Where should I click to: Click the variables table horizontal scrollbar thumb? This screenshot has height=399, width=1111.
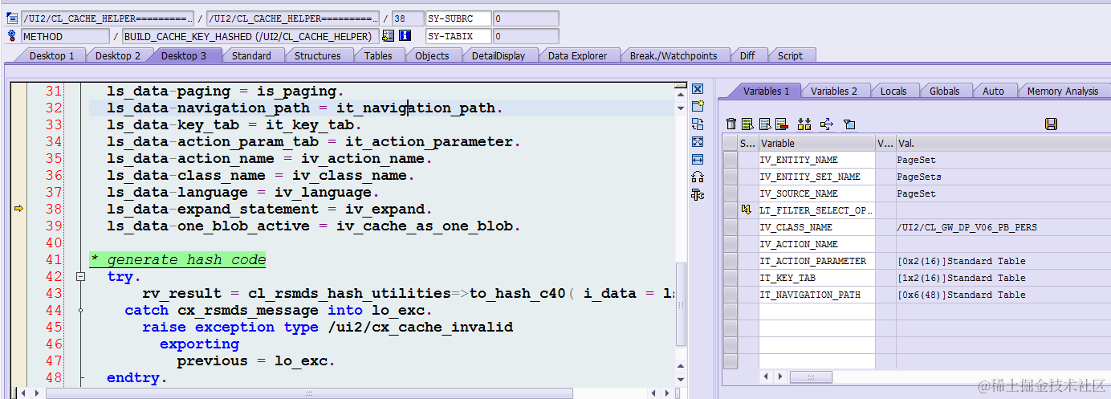click(811, 377)
